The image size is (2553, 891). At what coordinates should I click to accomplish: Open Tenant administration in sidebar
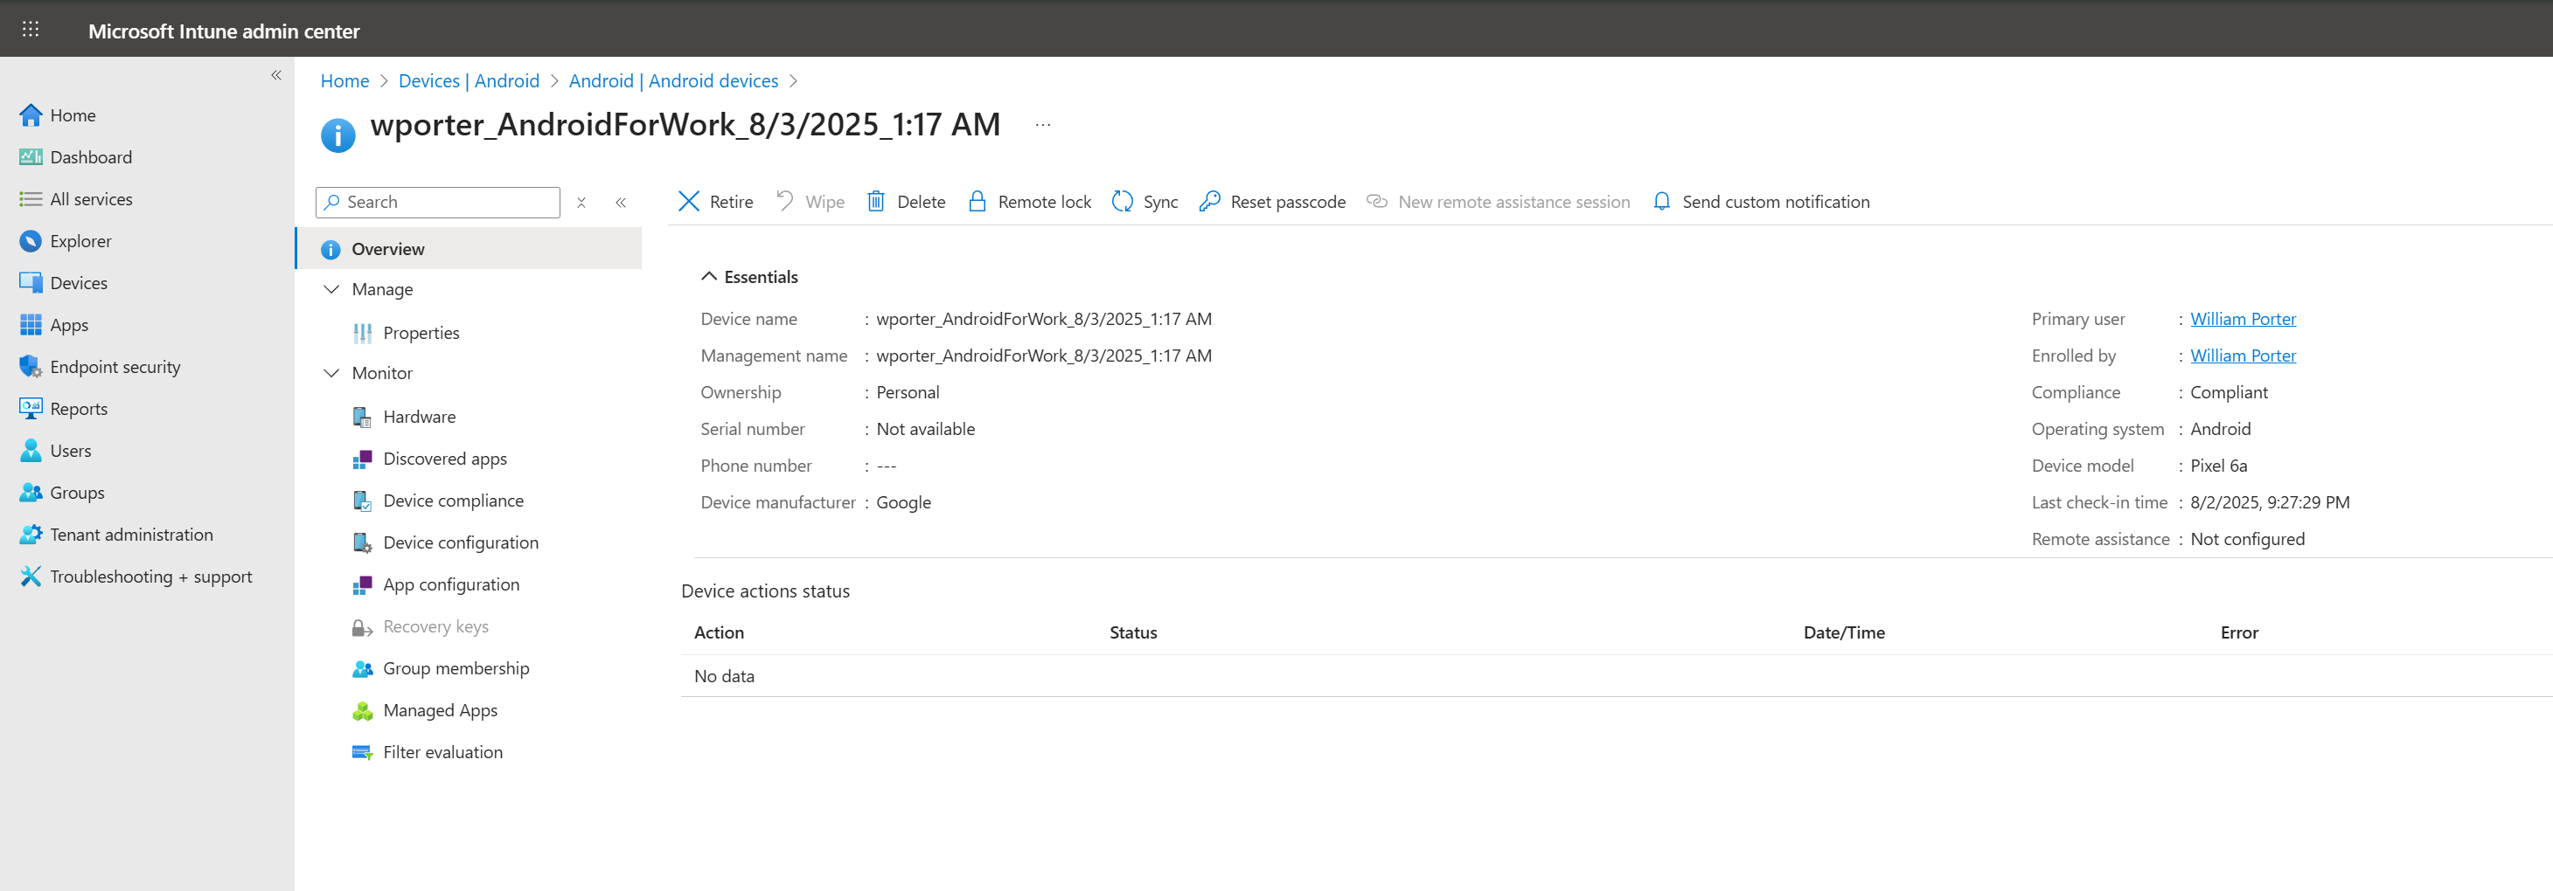point(131,534)
